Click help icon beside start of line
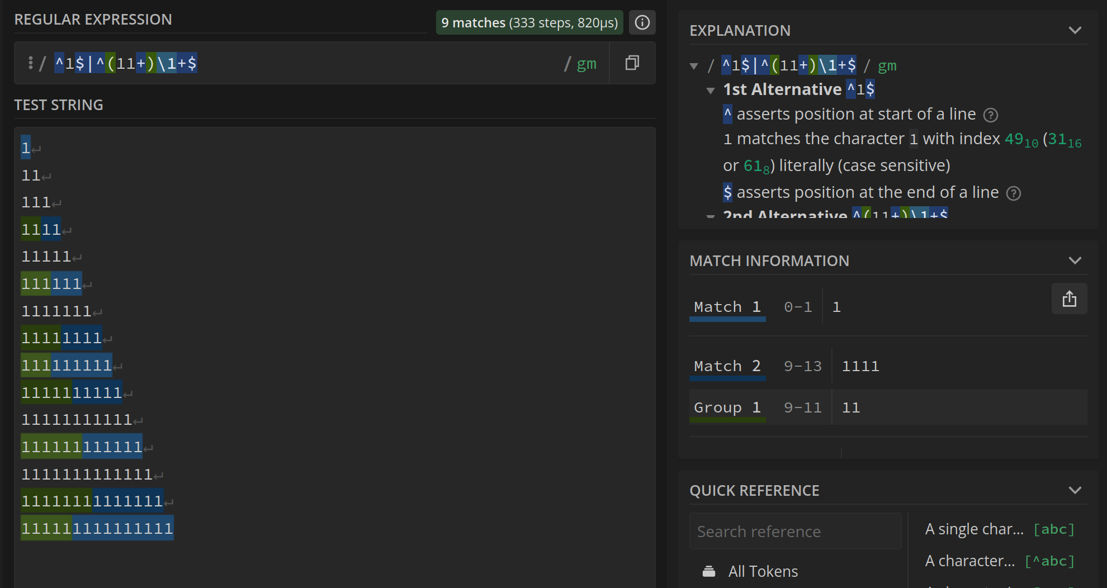Image resolution: width=1107 pixels, height=588 pixels. tap(990, 115)
